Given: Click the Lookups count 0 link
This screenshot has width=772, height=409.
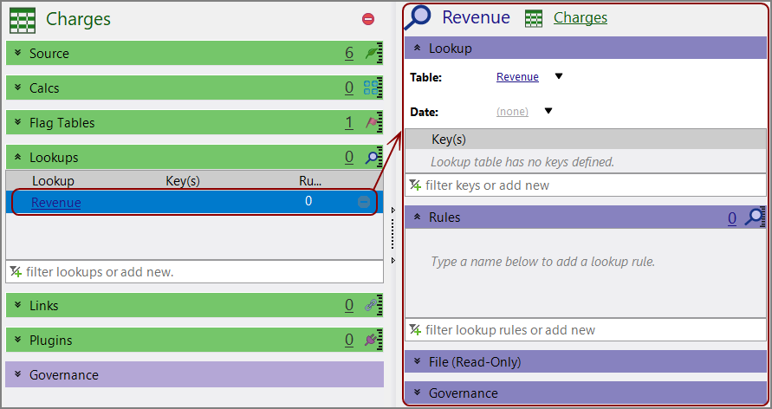Looking at the screenshot, I should (x=349, y=158).
